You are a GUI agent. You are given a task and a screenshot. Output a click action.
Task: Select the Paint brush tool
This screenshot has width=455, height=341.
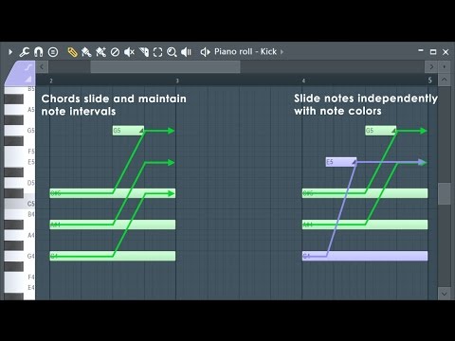(x=86, y=52)
